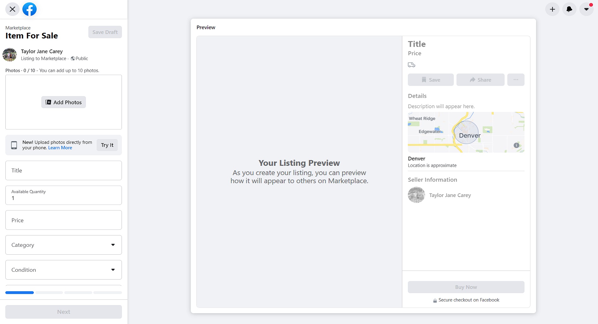The image size is (598, 324).
Task: Expand the Category dropdown
Action: click(63, 245)
